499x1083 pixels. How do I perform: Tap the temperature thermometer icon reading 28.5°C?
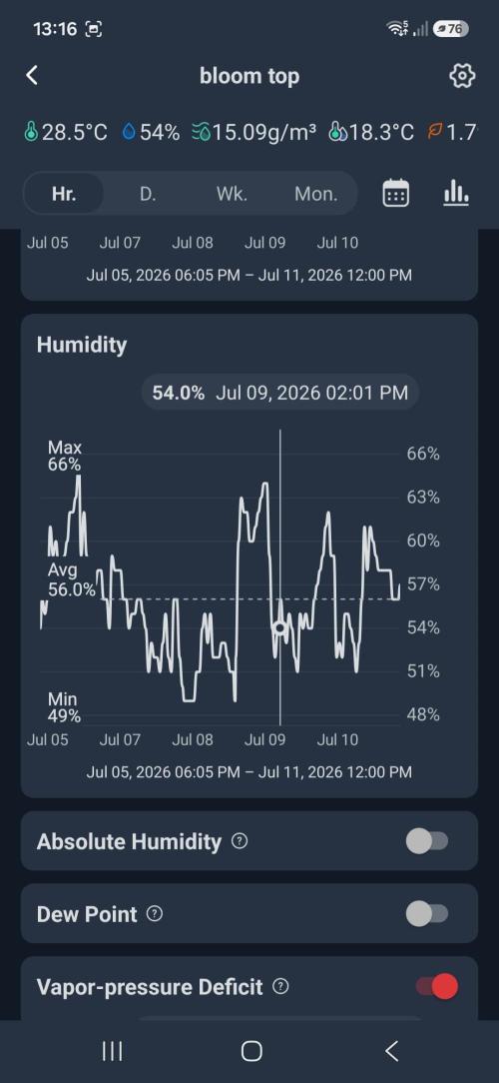click(30, 132)
